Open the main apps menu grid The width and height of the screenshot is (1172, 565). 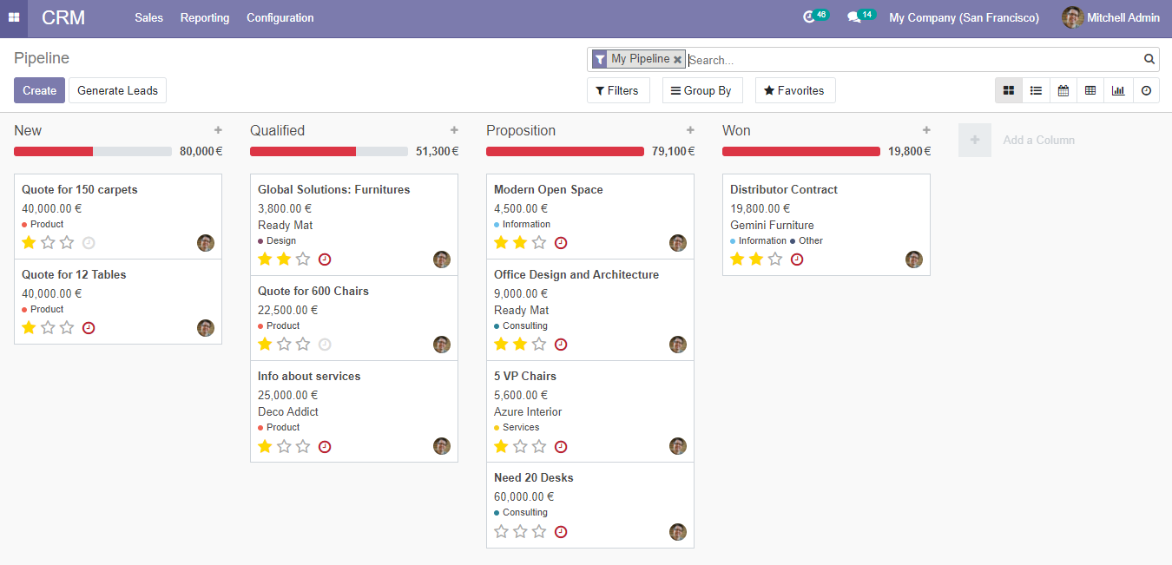(x=13, y=17)
